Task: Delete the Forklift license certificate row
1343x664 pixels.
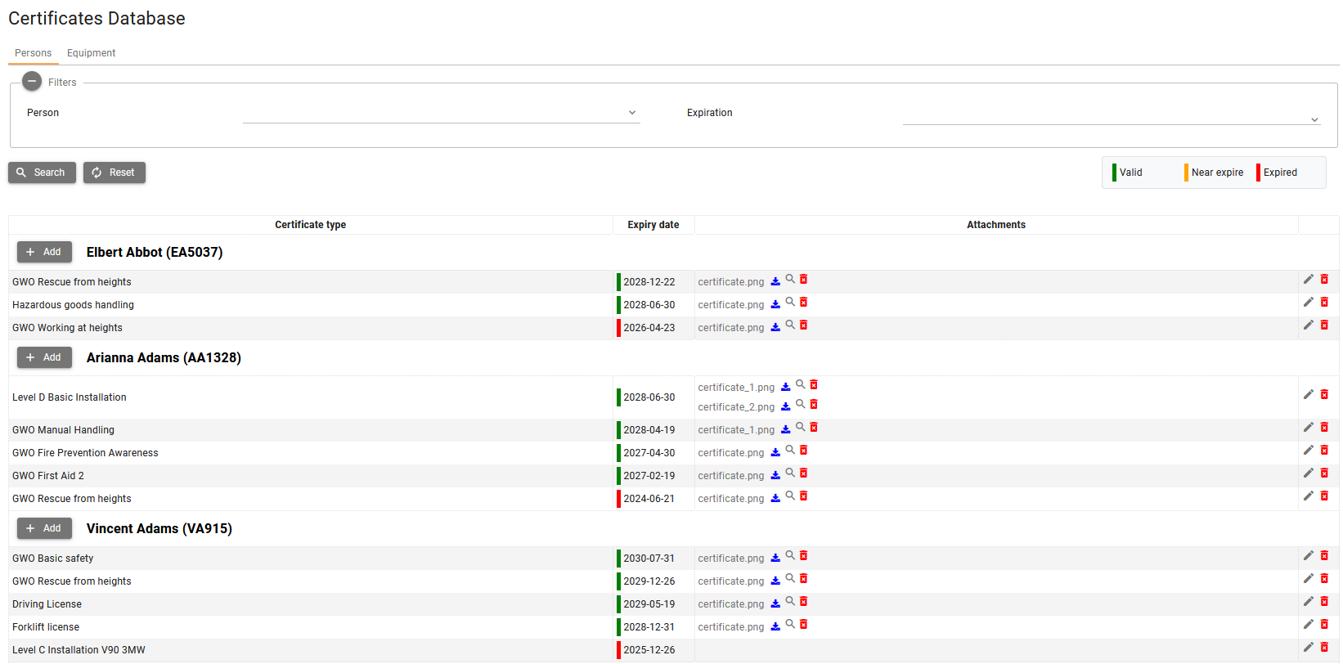Action: [x=1324, y=625]
